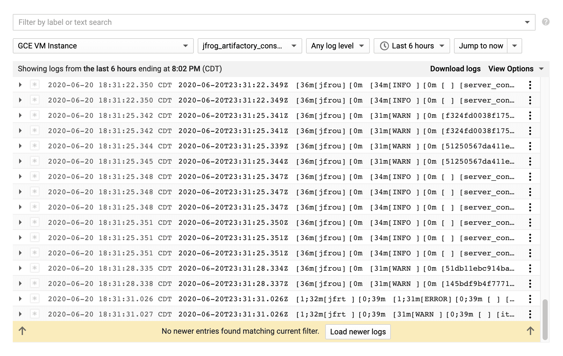Screen dimensions: 563x356
Task: Open the help icon beside the filter box
Action: pos(545,22)
